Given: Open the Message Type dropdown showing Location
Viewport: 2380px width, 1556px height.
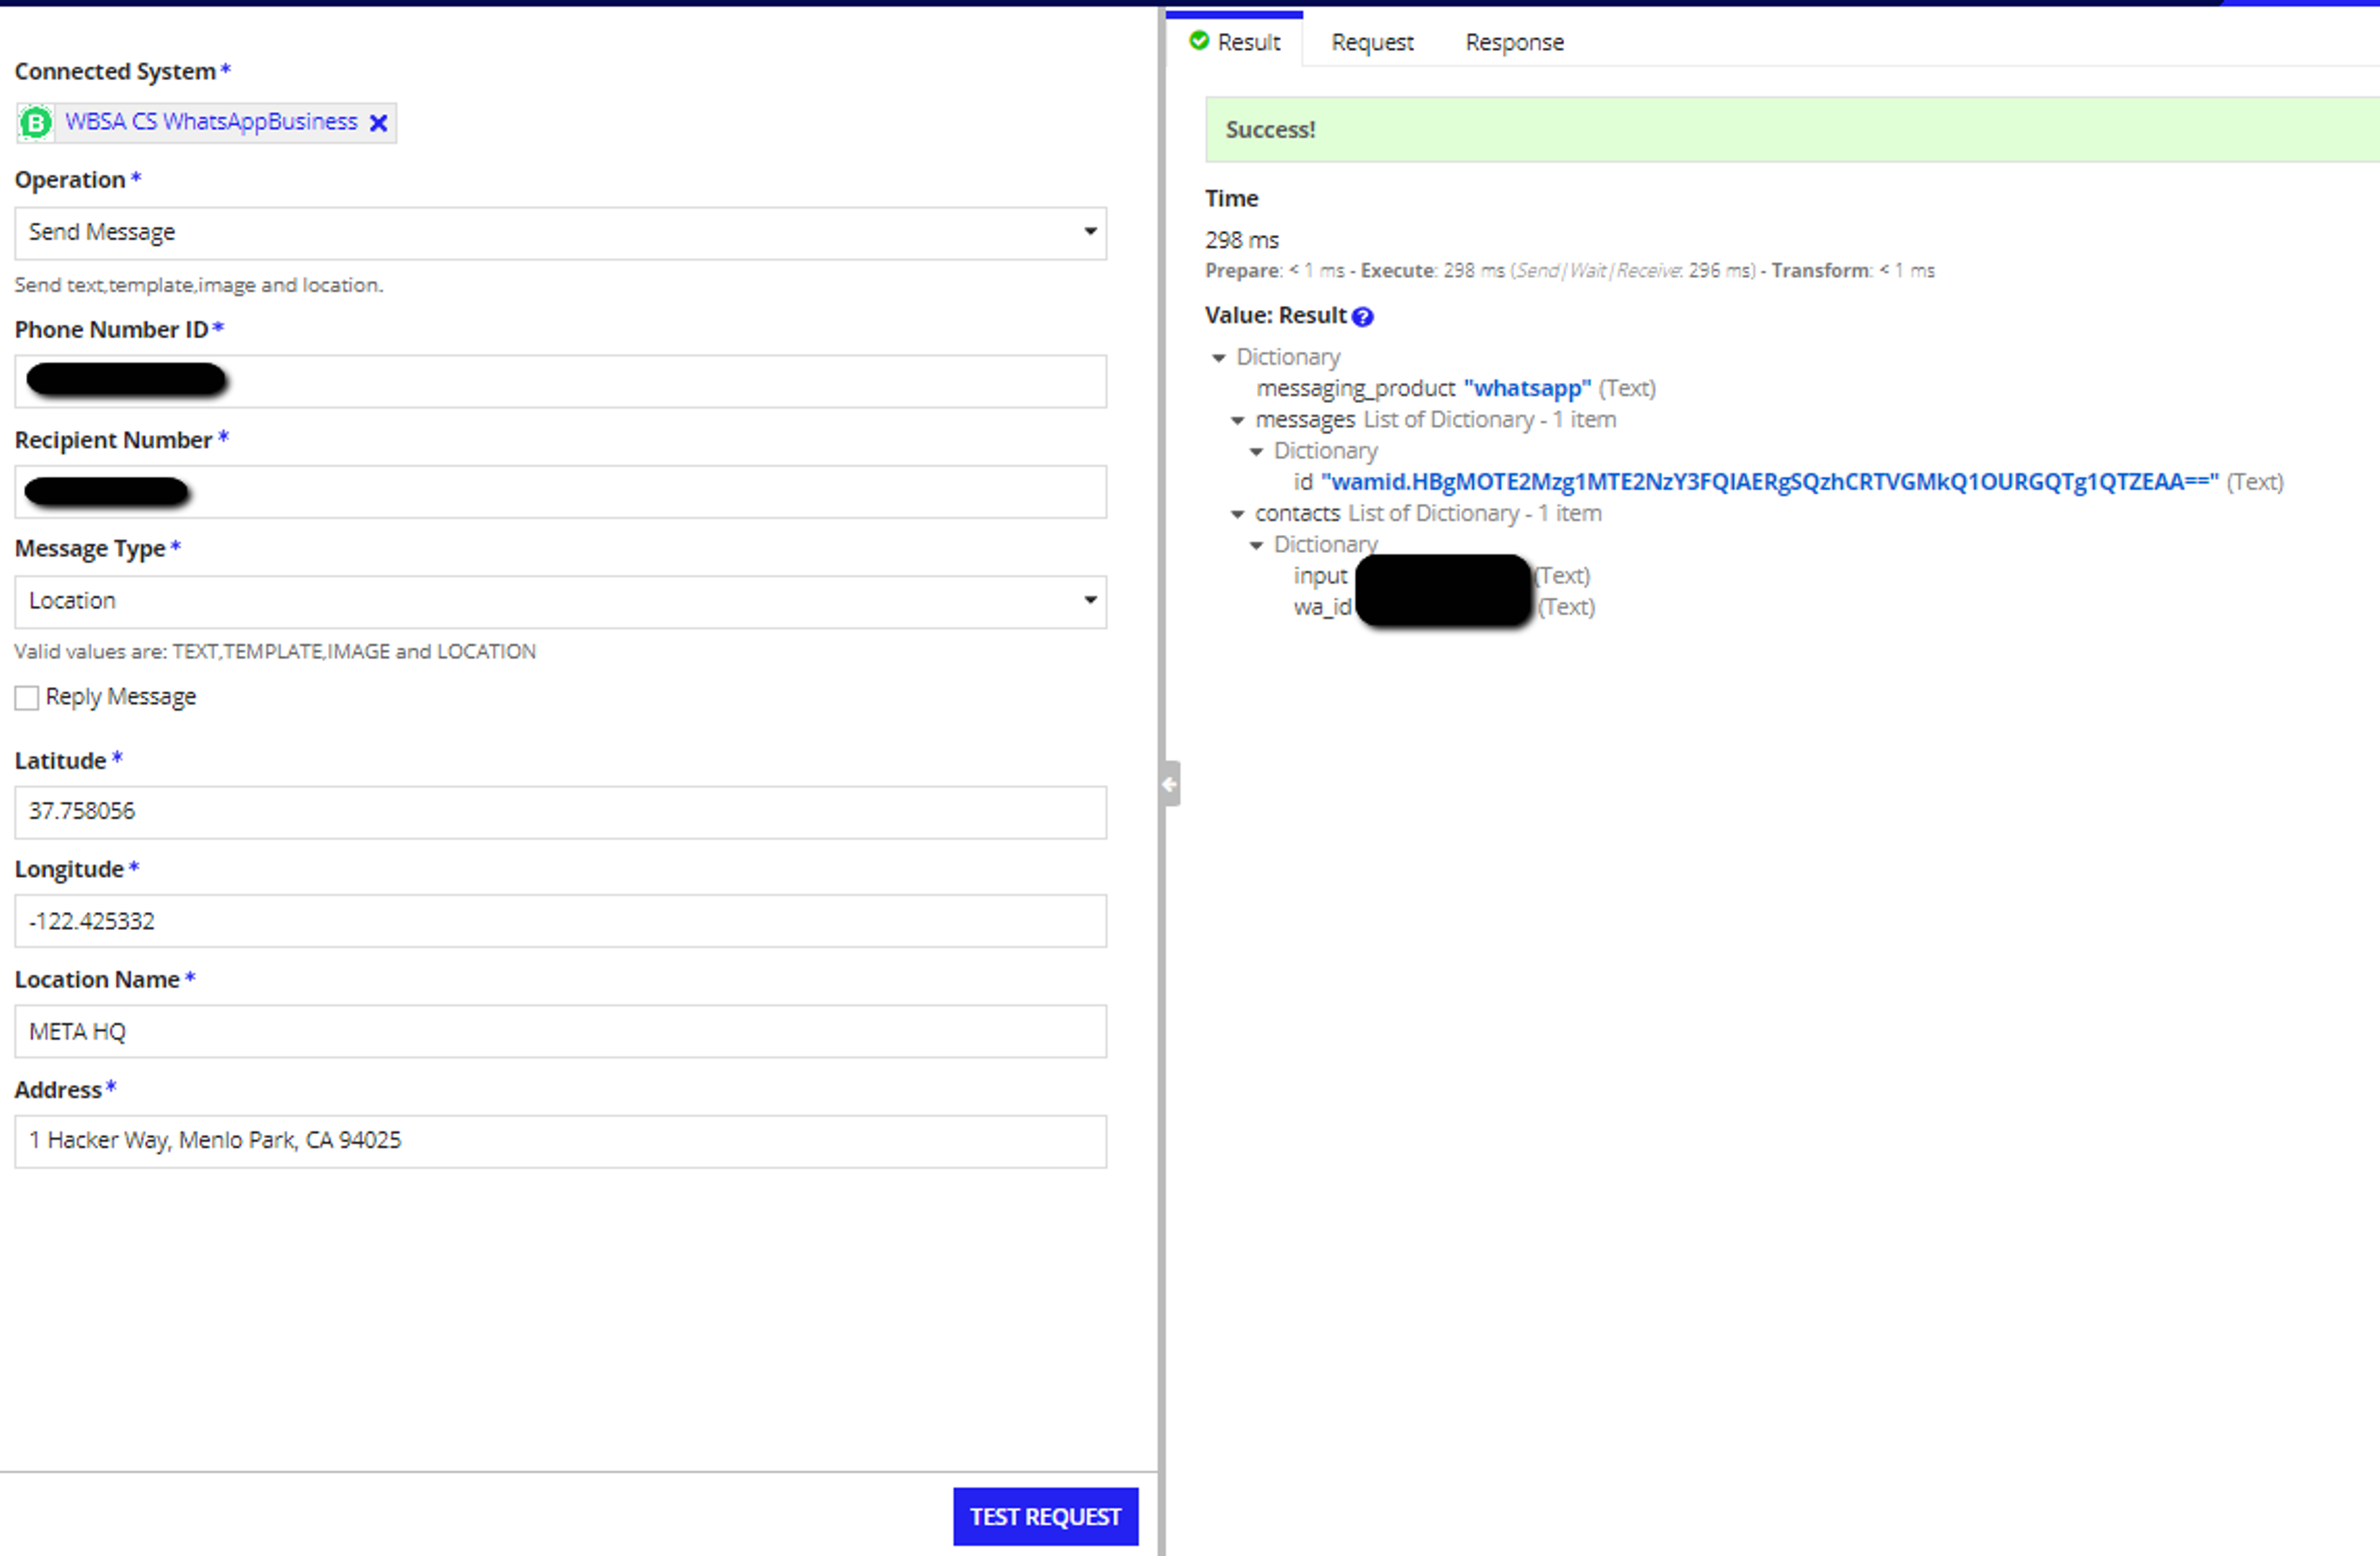Looking at the screenshot, I should pyautogui.click(x=560, y=601).
